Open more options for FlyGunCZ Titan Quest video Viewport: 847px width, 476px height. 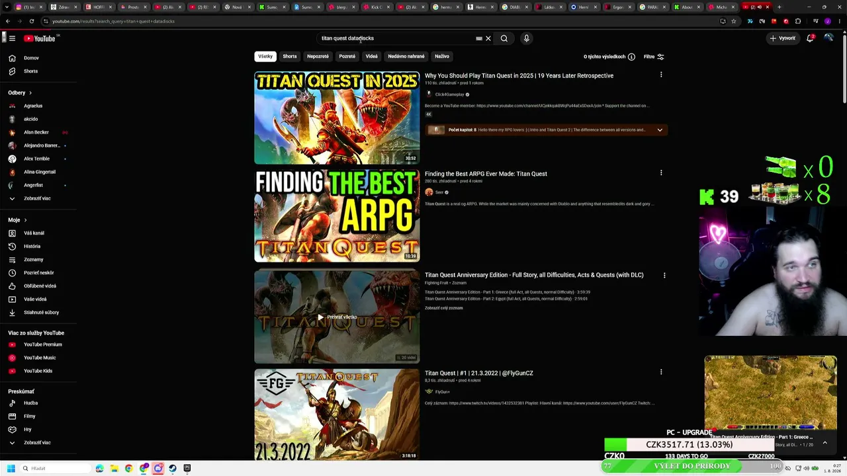tap(661, 372)
